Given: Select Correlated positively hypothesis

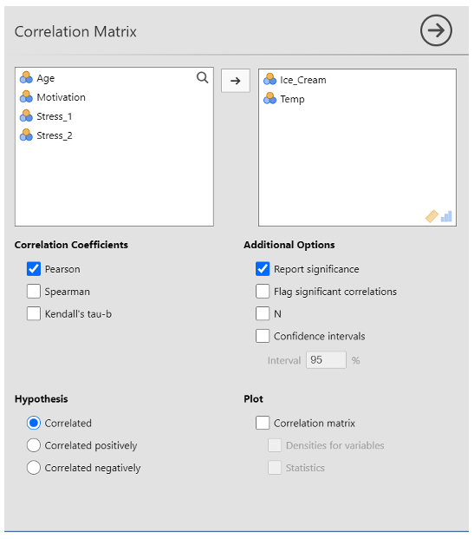Looking at the screenshot, I should click(34, 445).
